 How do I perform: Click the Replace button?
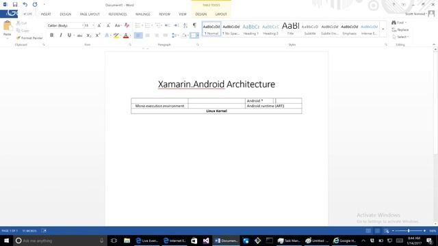tap(400, 30)
